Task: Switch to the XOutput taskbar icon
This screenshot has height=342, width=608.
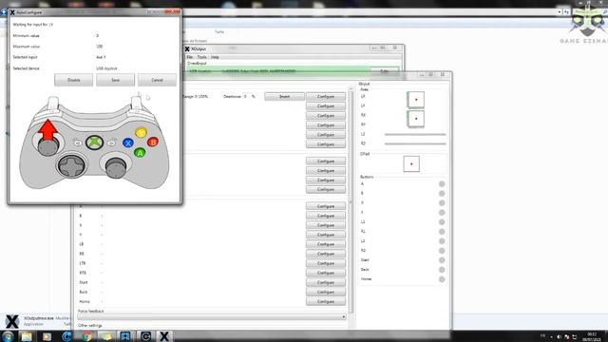Action: pos(164,336)
